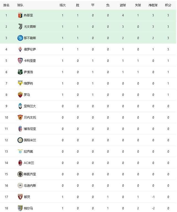Image resolution: width=177 pixels, height=212 pixels.
Task: Click the Cagliari (卡利亚里) team badge
Action: pyautogui.click(x=20, y=60)
